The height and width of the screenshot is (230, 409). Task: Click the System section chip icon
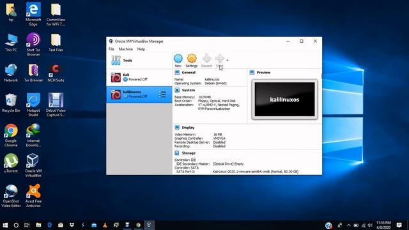177,90
